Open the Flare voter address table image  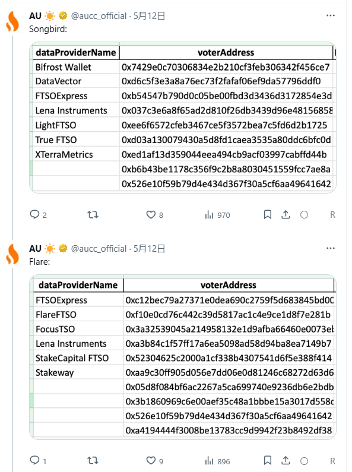pyautogui.click(x=183, y=357)
